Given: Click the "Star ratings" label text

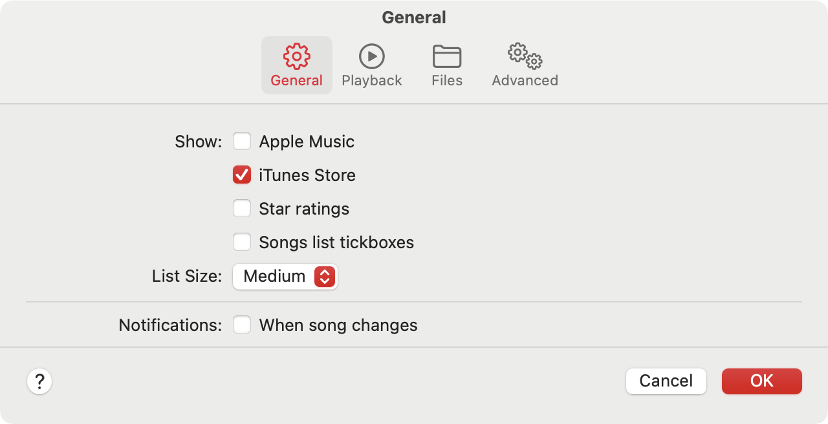Looking at the screenshot, I should [x=304, y=209].
